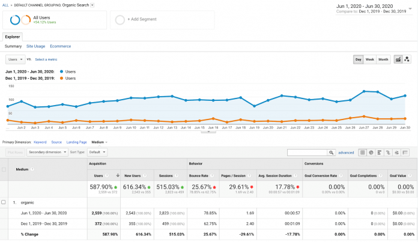Tick the organic row checkbox
The image size is (418, 242).
5,202
